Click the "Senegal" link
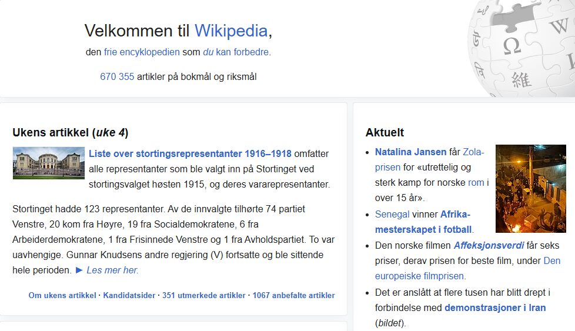Image resolution: width=575 pixels, height=331 pixels. (x=393, y=214)
